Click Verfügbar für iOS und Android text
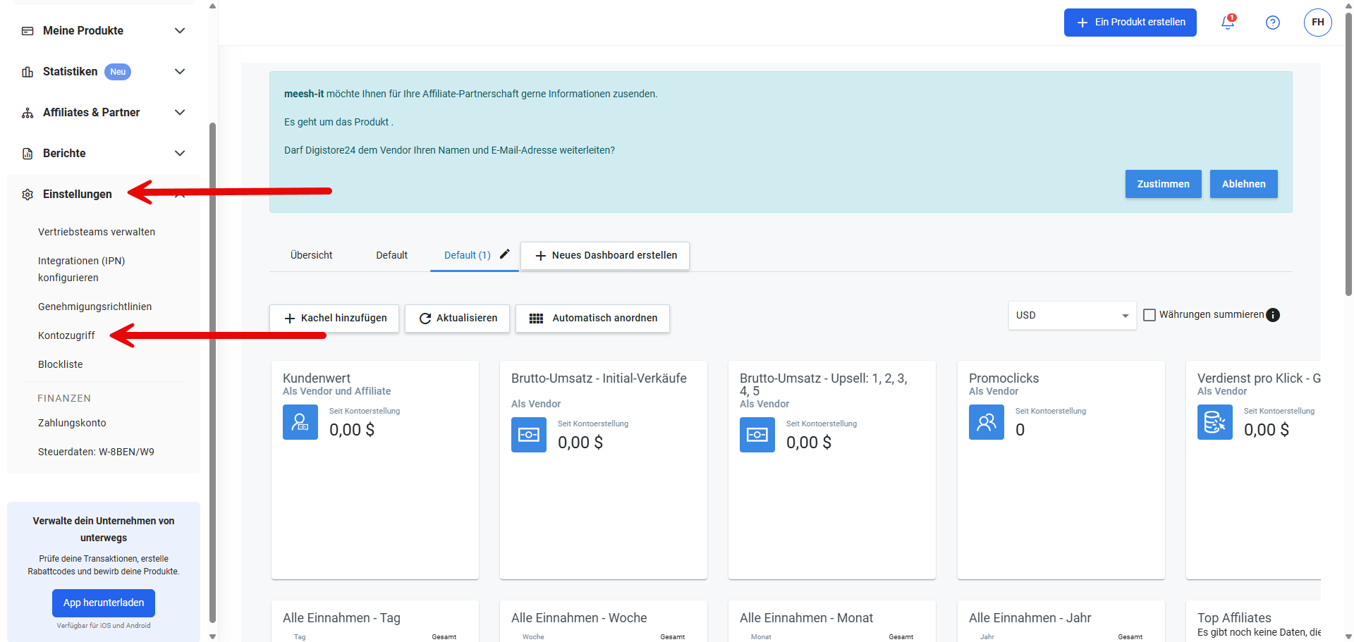Viewport: 1354px width, 642px height. 104,626
